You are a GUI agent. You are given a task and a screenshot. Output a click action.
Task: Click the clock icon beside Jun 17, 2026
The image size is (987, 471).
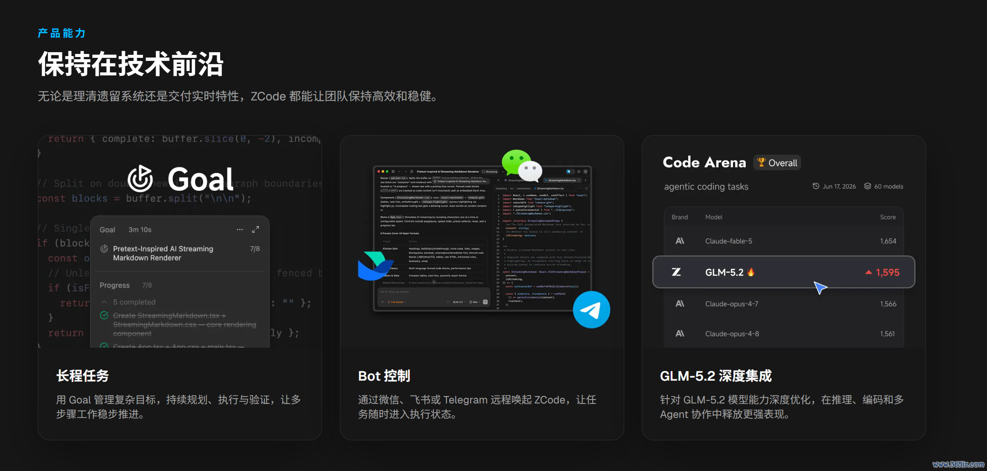[x=816, y=186]
